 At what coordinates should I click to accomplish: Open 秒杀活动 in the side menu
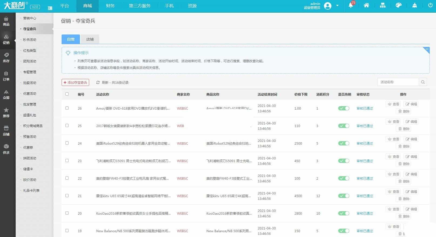[x=30, y=40]
